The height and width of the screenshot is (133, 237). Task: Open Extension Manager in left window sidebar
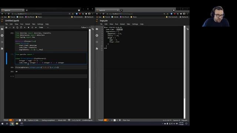tap(2, 48)
